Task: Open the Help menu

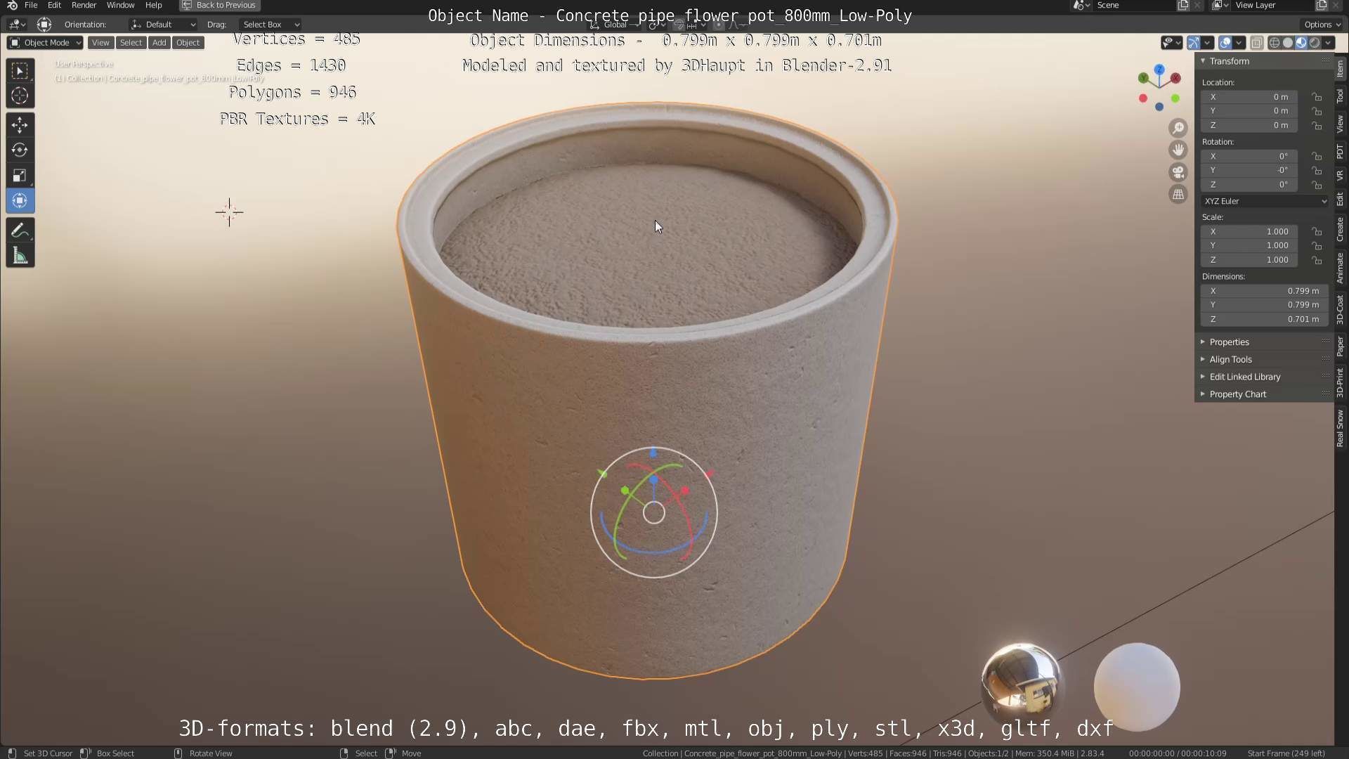Action: [x=154, y=5]
